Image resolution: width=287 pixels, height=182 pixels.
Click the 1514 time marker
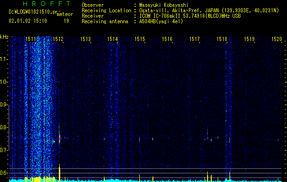[112, 39]
